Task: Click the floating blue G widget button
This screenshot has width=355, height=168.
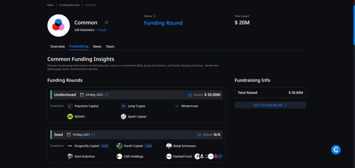Action: (336, 150)
